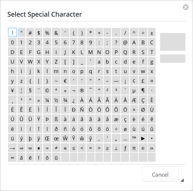Grab the dialog resize handle corner
193x191 pixels.
[x=182, y=180]
